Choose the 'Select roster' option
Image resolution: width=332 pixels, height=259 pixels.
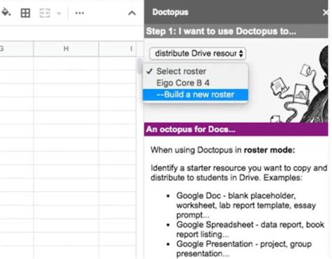(195, 71)
